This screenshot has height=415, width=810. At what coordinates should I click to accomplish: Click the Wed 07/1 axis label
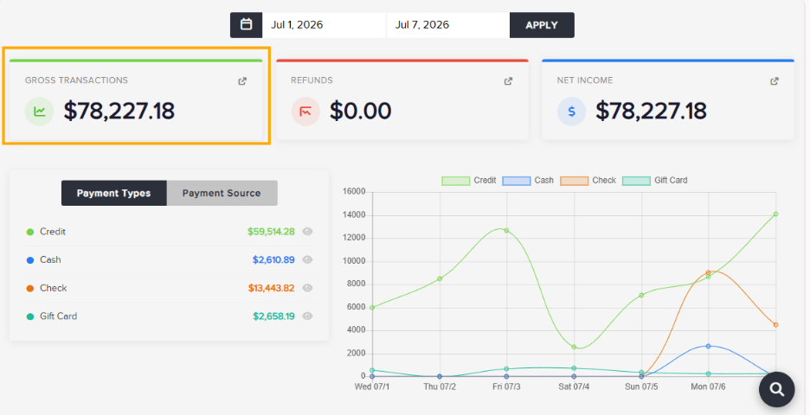[372, 386]
